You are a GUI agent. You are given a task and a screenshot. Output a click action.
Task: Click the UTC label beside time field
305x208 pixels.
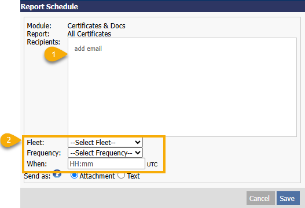click(x=152, y=165)
